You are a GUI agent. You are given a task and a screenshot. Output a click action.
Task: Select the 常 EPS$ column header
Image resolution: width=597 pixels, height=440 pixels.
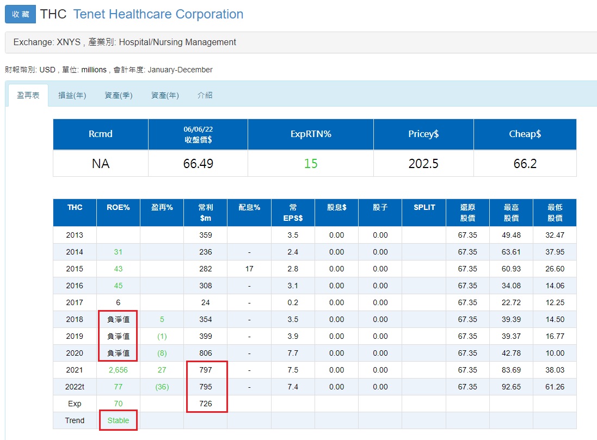pyautogui.click(x=293, y=213)
